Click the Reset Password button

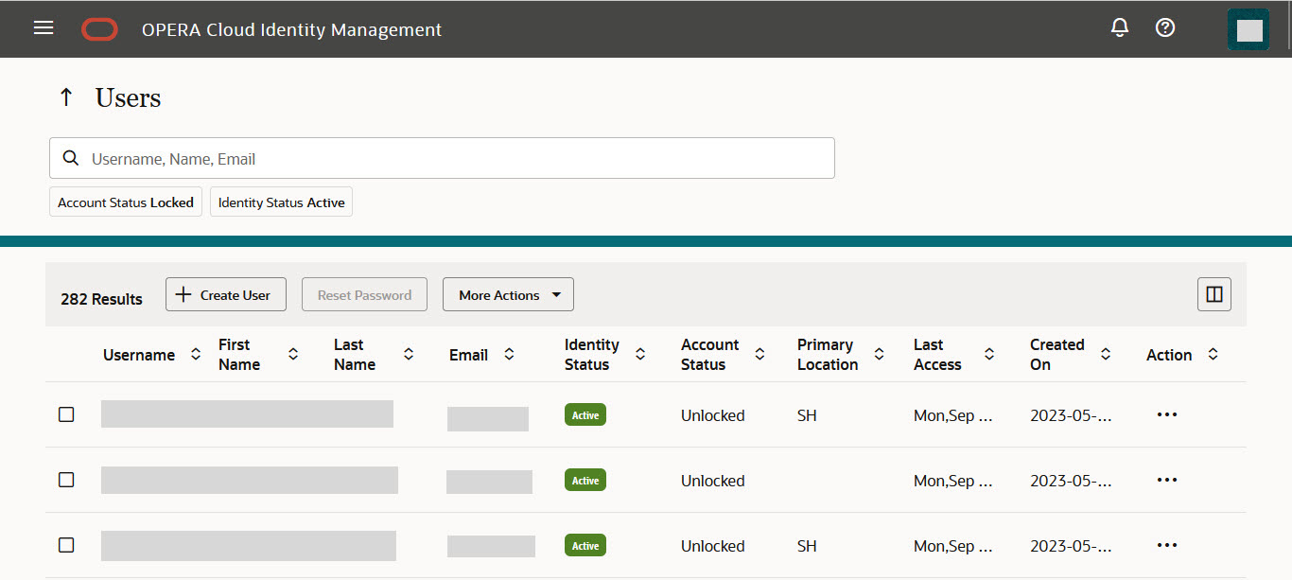[x=364, y=293]
